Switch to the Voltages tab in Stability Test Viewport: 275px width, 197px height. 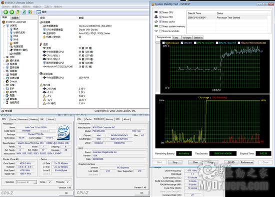[x=187, y=38]
